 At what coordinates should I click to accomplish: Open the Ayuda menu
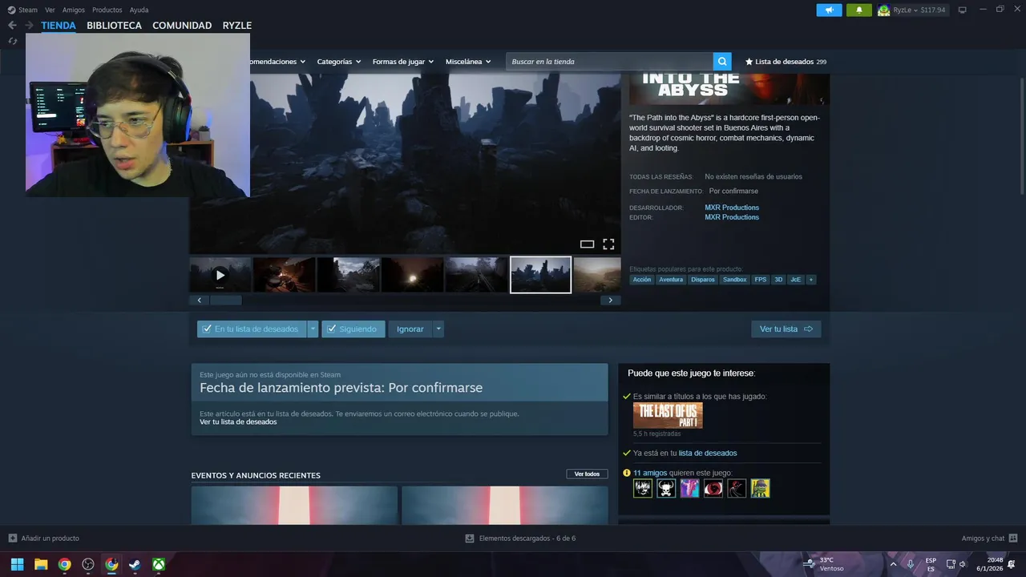(x=139, y=10)
